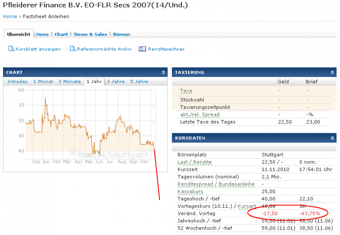The height and width of the screenshot is (235, 340).
Task: Click the Factsheet Anleihen breadcrumb text
Action: coord(46,16)
